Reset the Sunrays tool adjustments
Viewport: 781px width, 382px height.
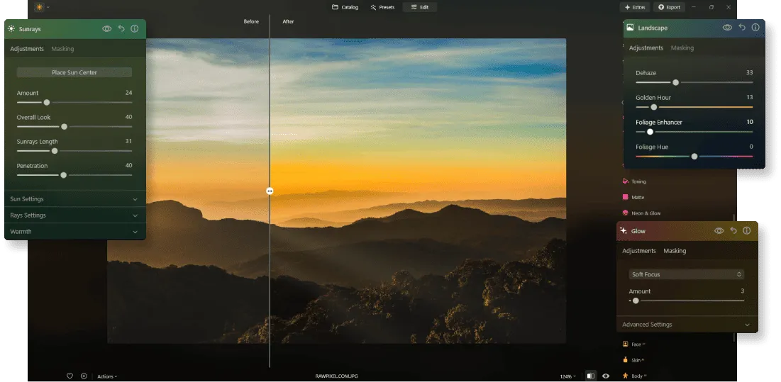pos(121,29)
